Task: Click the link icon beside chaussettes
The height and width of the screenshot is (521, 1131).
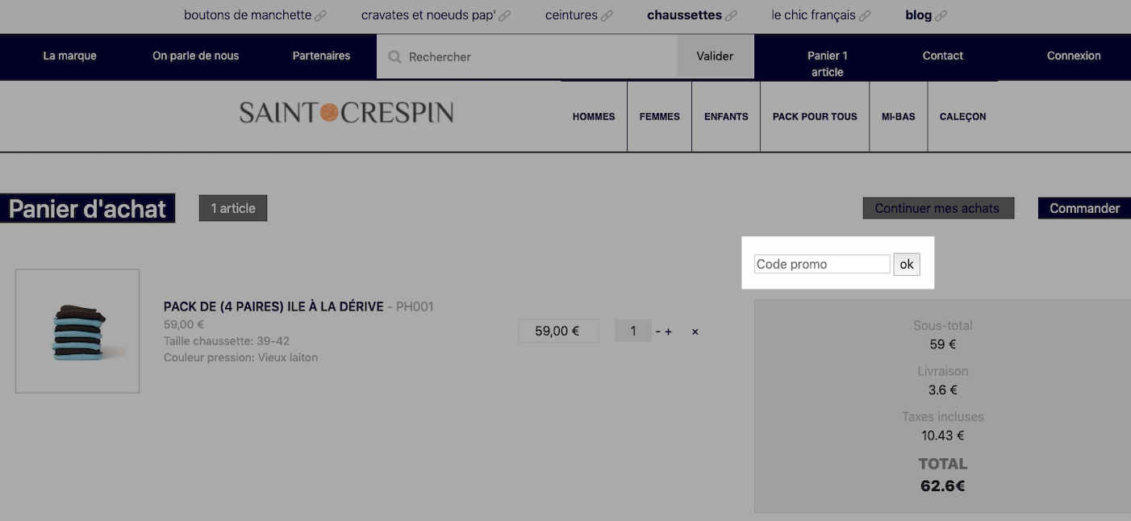Action: (x=731, y=15)
